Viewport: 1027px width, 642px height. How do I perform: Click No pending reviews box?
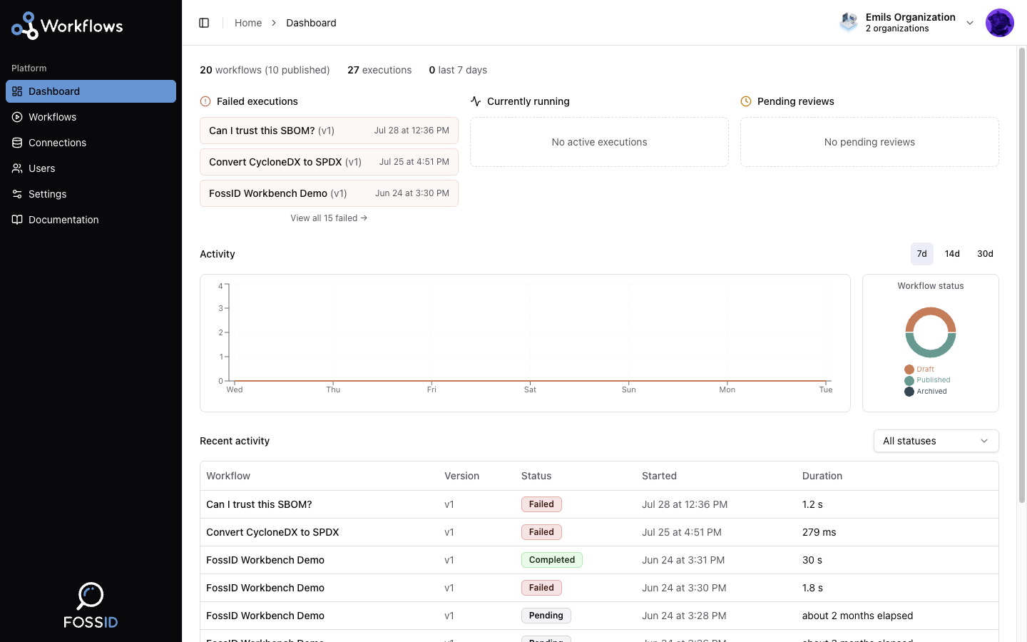(869, 142)
